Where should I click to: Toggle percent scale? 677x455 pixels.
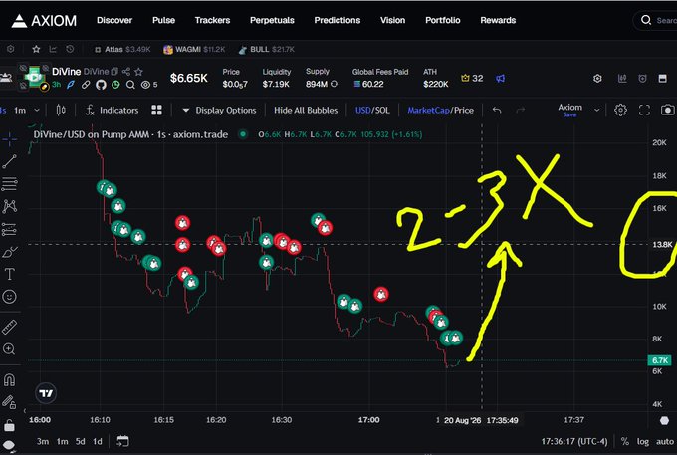pyautogui.click(x=625, y=442)
